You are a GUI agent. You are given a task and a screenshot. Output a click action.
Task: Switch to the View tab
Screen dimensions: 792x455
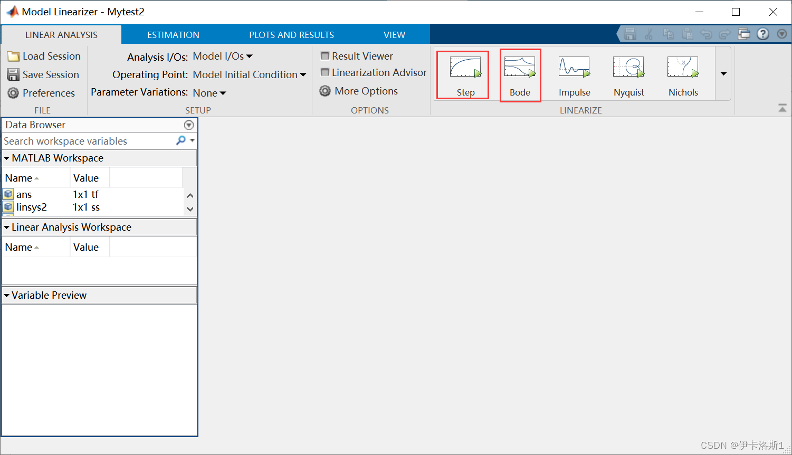pos(394,35)
